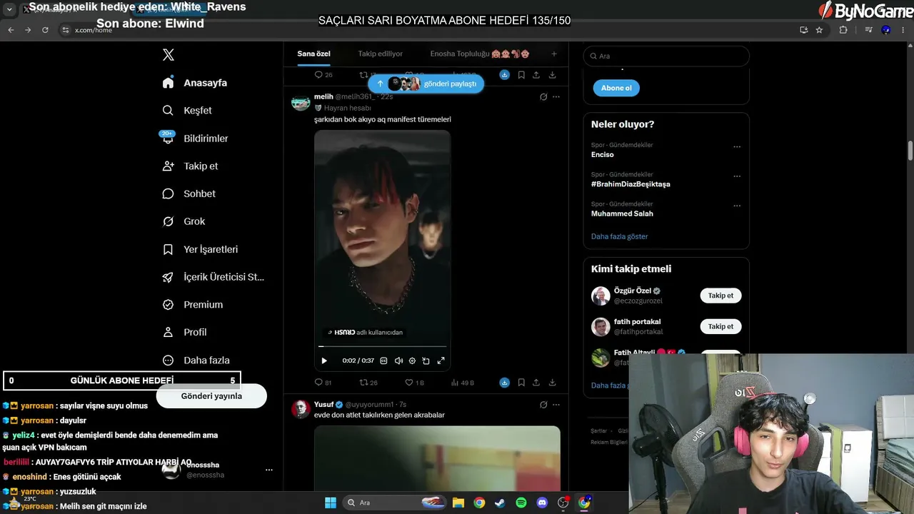Open Premium page in sidebar
This screenshot has height=514, width=914.
tap(192, 305)
